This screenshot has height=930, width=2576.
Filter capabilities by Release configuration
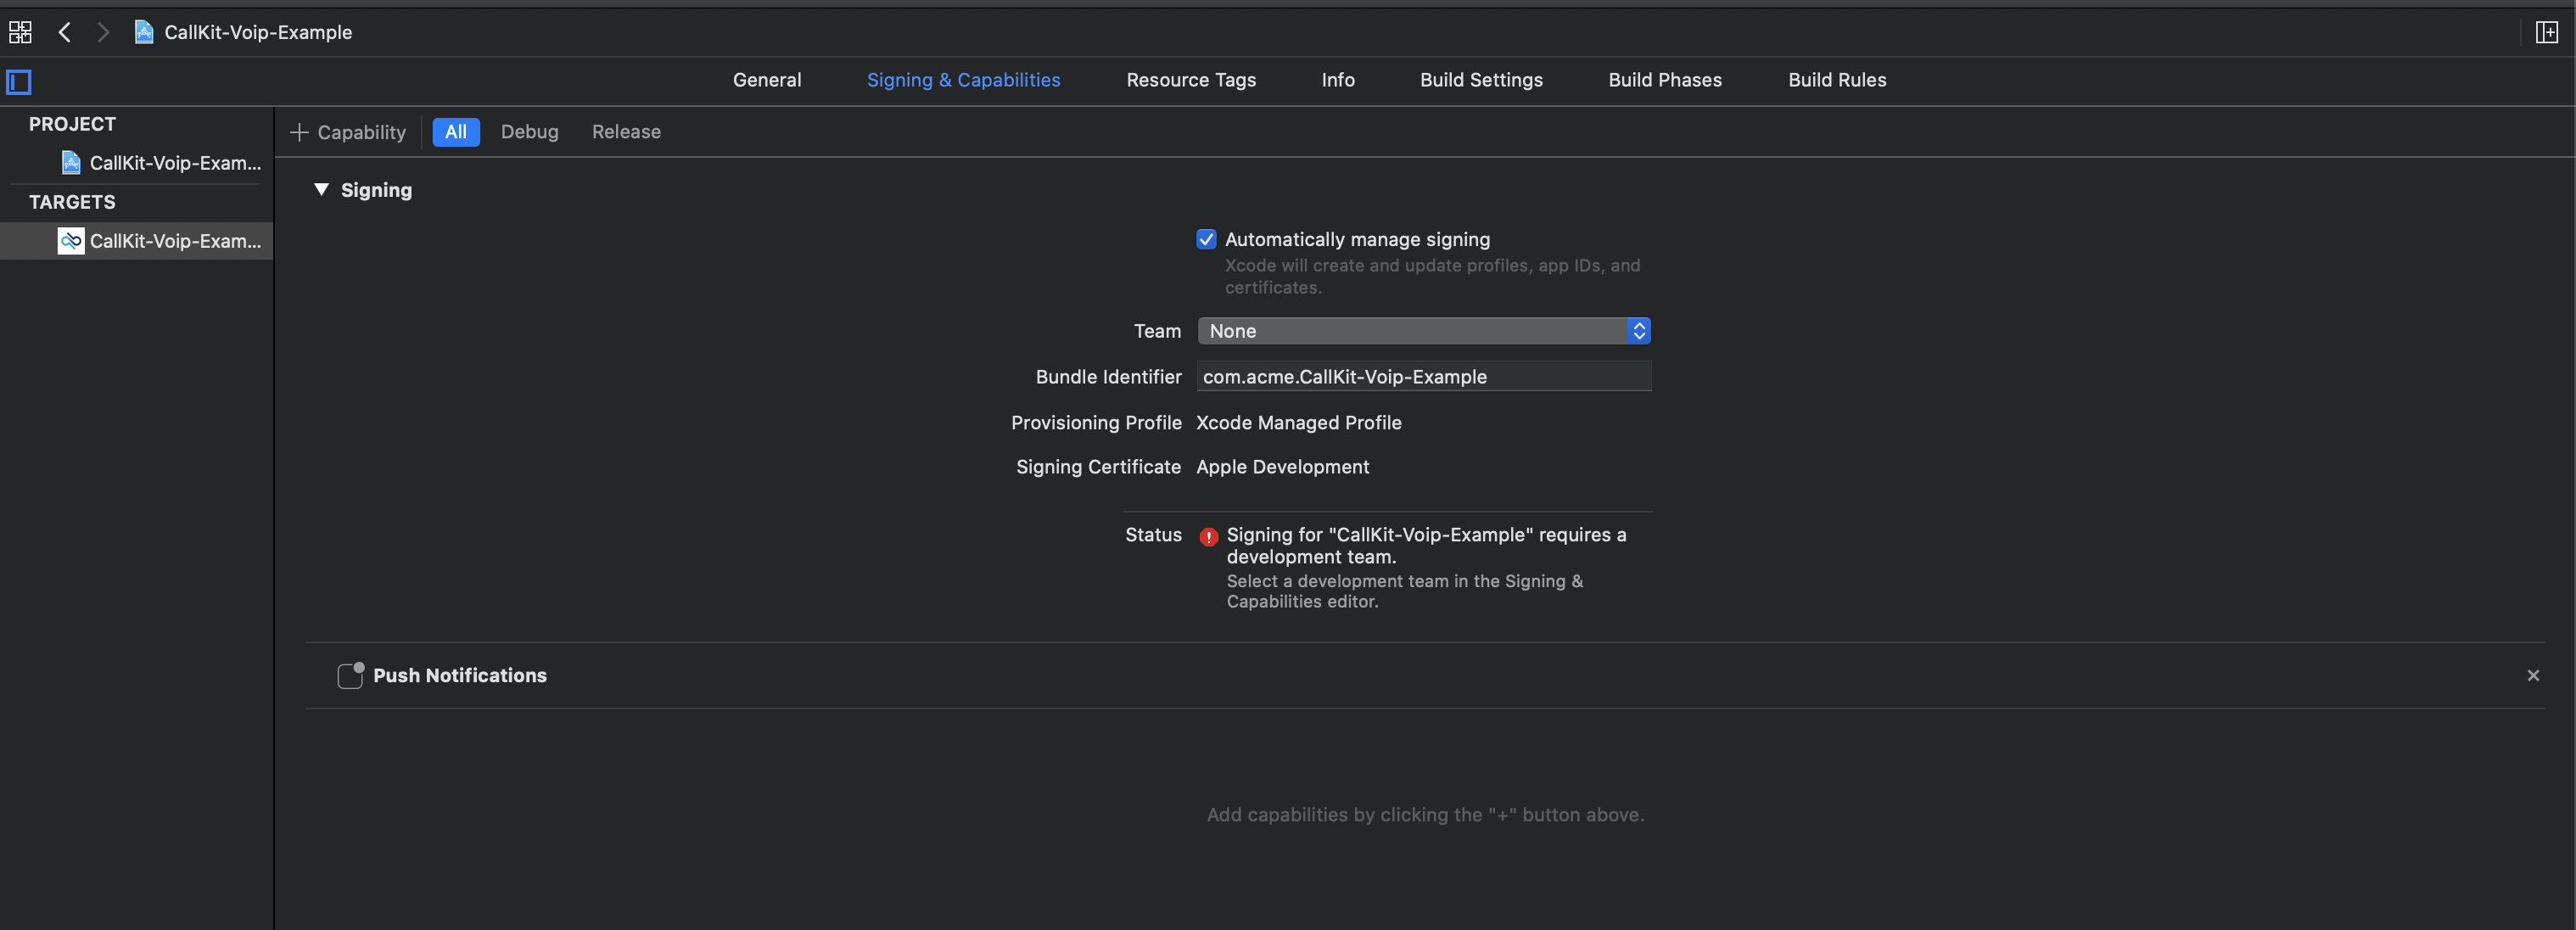pos(626,132)
